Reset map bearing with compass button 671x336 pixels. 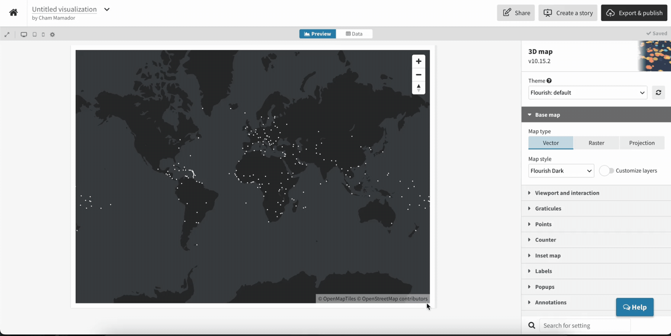(418, 88)
